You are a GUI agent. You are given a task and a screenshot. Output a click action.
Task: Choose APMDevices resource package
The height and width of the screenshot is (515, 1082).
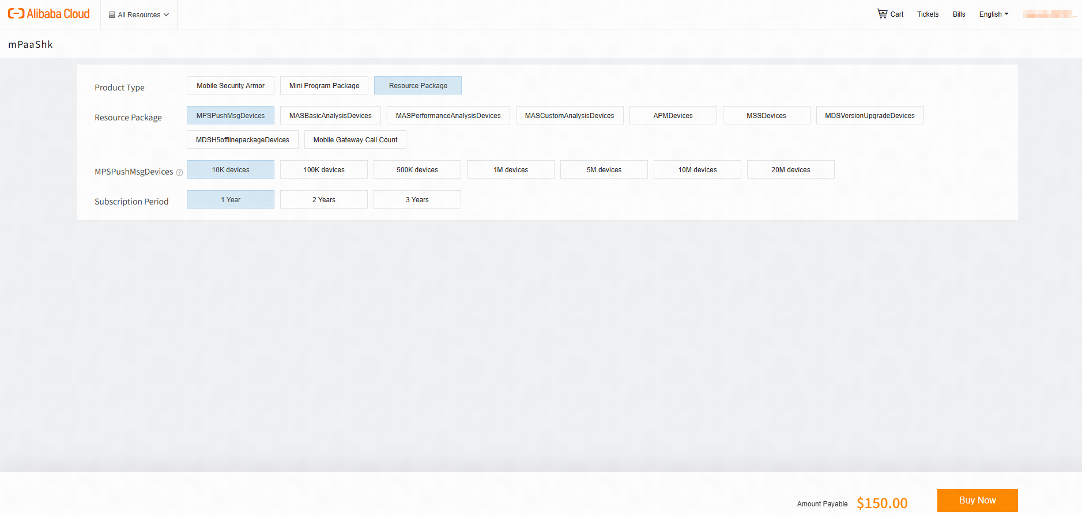point(673,115)
